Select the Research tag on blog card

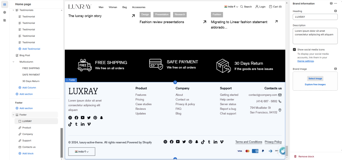click(x=180, y=15)
